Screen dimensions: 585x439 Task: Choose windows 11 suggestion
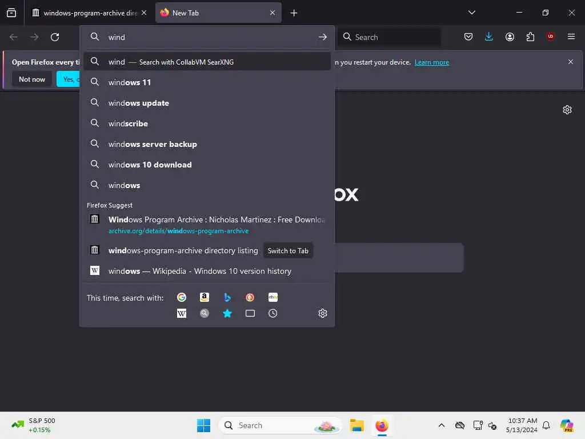tap(207, 82)
